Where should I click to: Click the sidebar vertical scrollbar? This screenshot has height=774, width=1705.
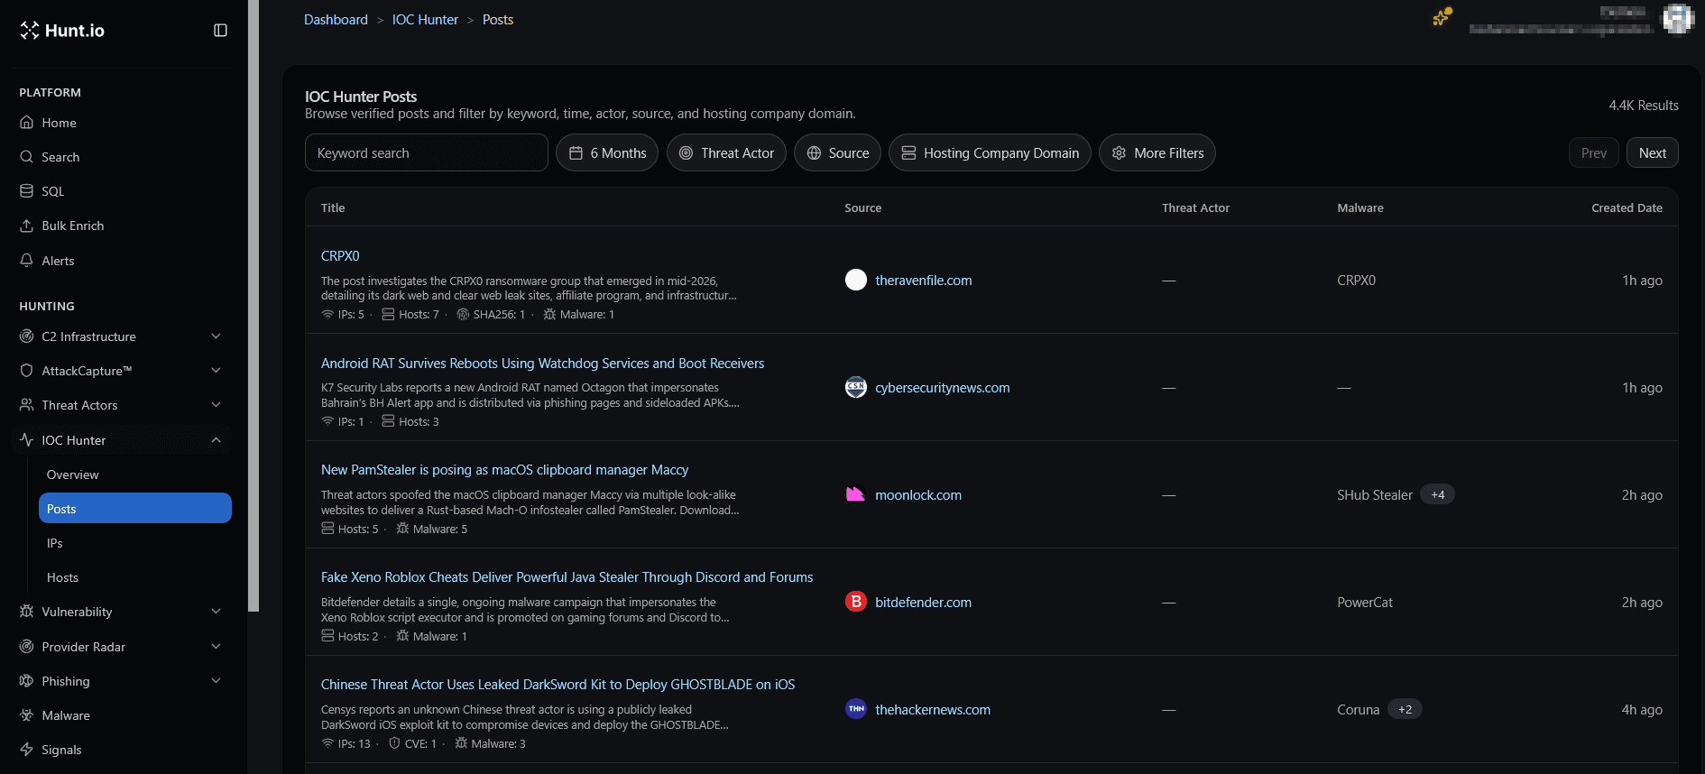pyautogui.click(x=253, y=306)
